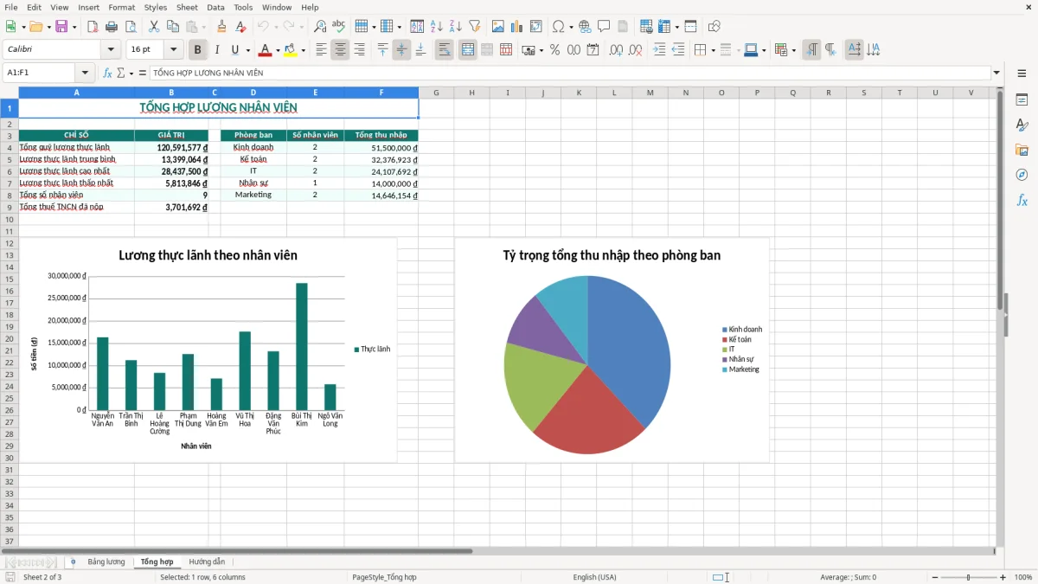Click Sheet 2 of 3 indicator

(42, 577)
